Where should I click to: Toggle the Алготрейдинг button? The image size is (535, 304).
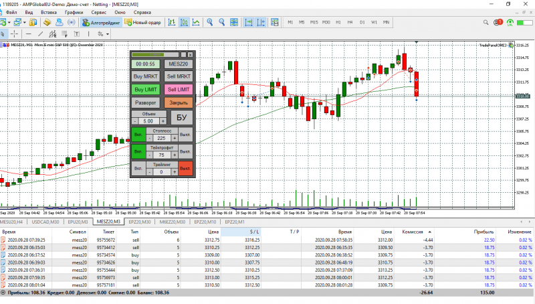[x=101, y=22]
